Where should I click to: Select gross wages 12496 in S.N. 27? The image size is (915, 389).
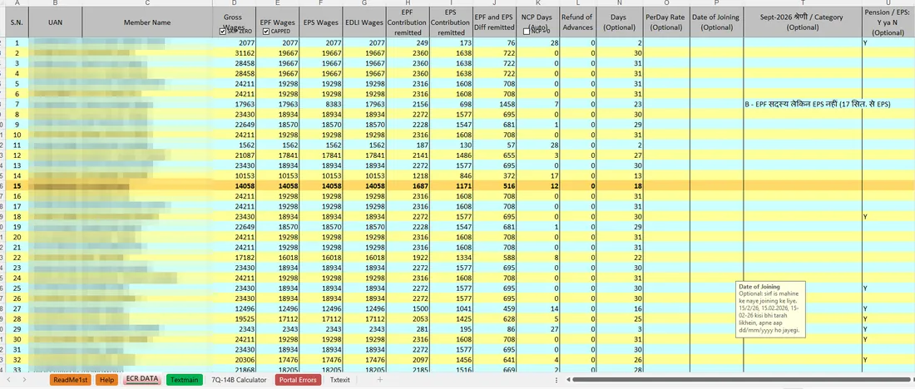pos(233,308)
